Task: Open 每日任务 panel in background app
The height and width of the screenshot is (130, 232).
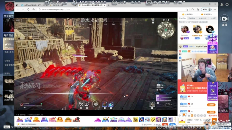Action: coord(9,35)
